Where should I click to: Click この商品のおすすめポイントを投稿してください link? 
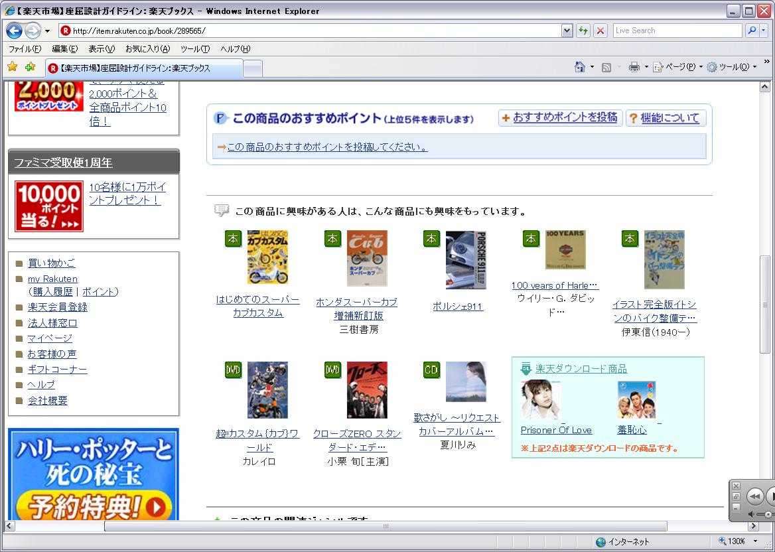point(327,147)
